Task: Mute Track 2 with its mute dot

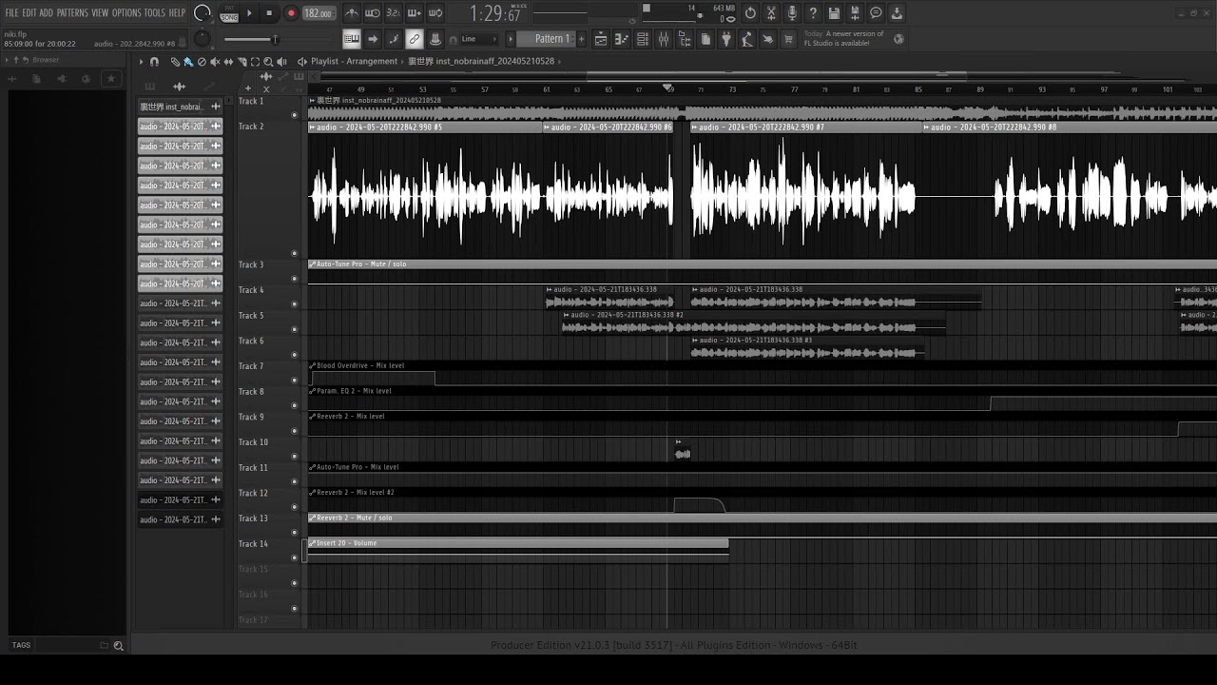Action: [294, 254]
